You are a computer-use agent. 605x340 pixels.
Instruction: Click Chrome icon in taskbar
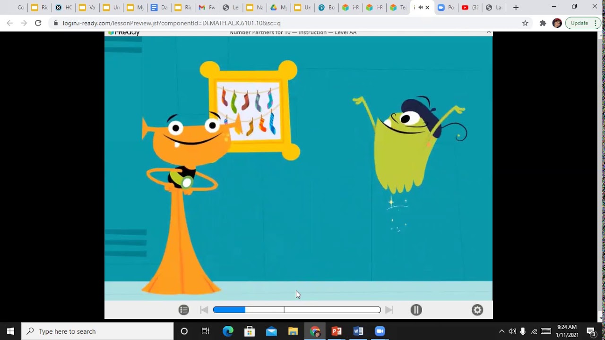(315, 331)
